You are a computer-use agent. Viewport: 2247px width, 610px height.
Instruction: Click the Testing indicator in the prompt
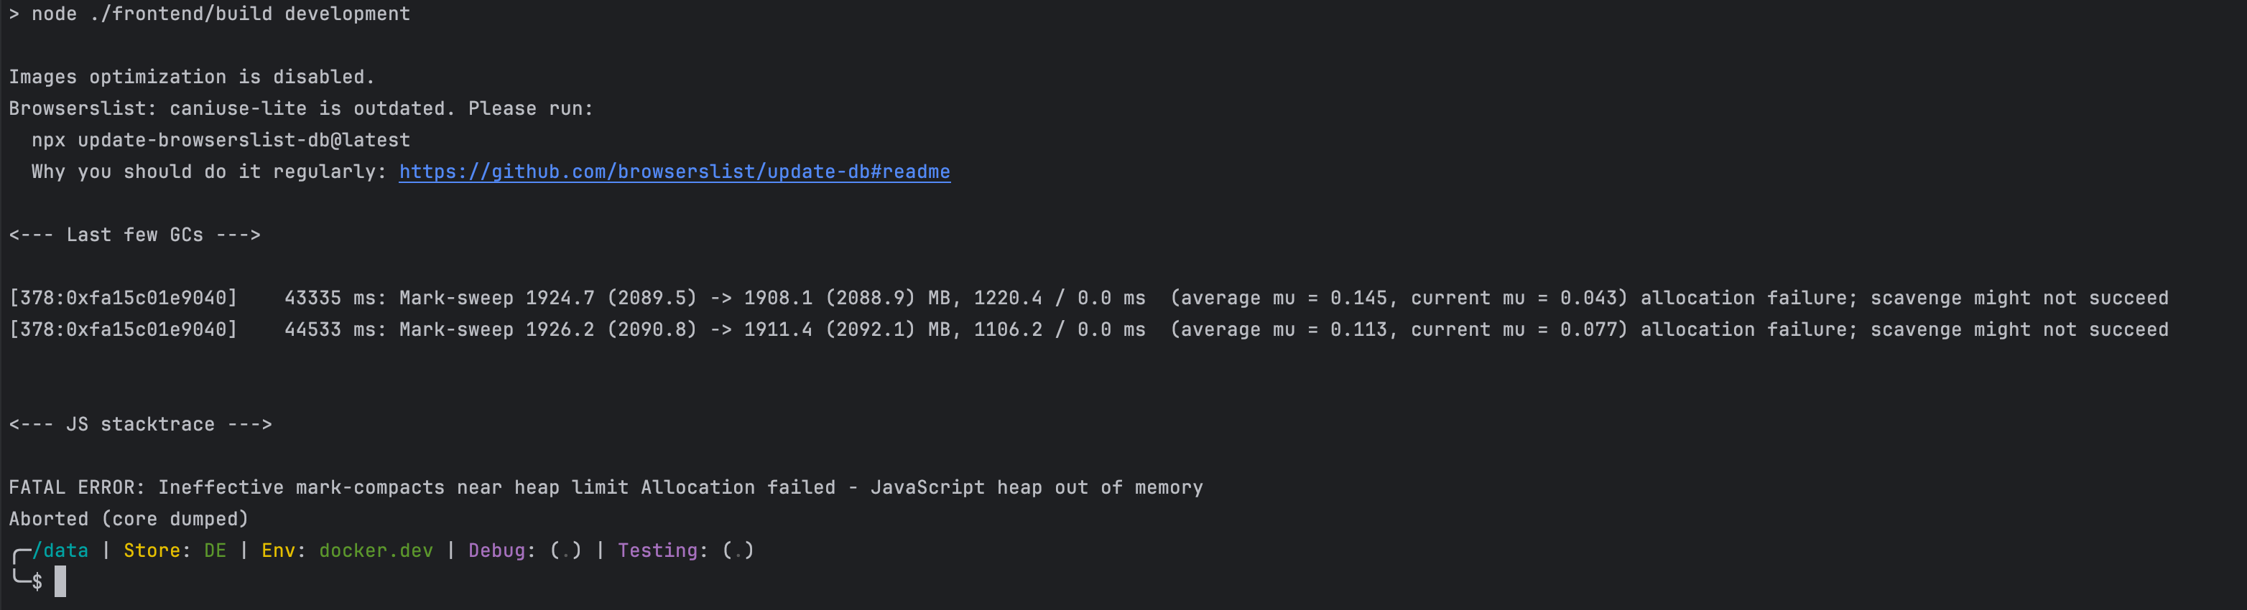tap(685, 550)
